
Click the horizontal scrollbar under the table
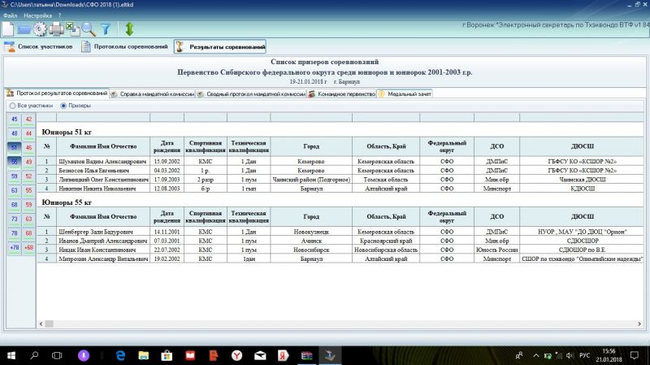coord(325,323)
